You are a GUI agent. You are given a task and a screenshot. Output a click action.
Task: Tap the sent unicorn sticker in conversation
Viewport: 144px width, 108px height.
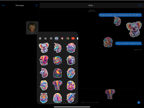pos(117,21)
